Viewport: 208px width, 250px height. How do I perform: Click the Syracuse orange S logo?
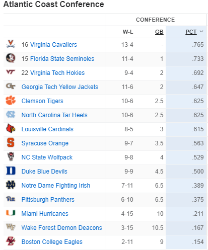[x=11, y=142]
